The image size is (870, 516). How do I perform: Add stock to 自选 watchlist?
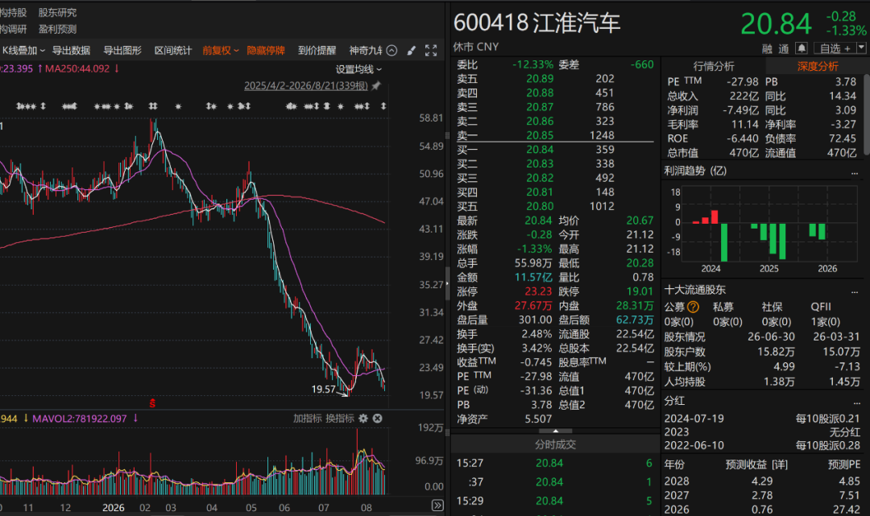835,48
